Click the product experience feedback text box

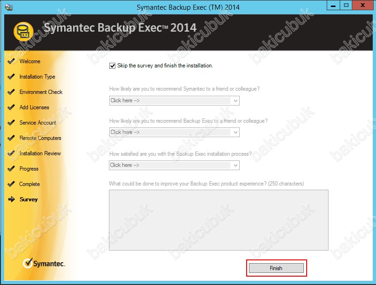pyautogui.click(x=219, y=220)
